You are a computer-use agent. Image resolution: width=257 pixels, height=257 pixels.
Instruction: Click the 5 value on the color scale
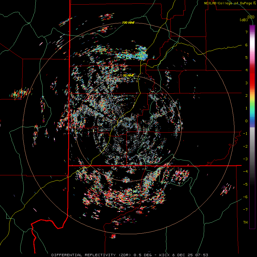pos(246,57)
